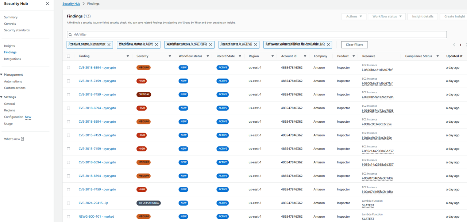This screenshot has height=222, width=467.
Task: Go to previous page of findings
Action: point(454,45)
